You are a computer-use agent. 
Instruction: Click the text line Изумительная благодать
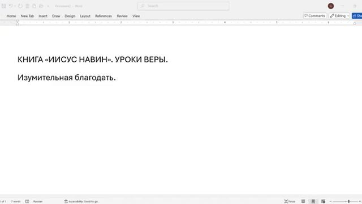[67, 78]
